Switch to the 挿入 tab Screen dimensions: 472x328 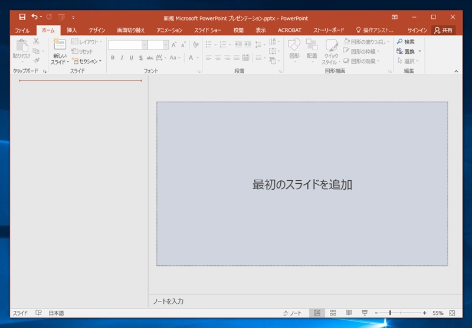tap(71, 30)
